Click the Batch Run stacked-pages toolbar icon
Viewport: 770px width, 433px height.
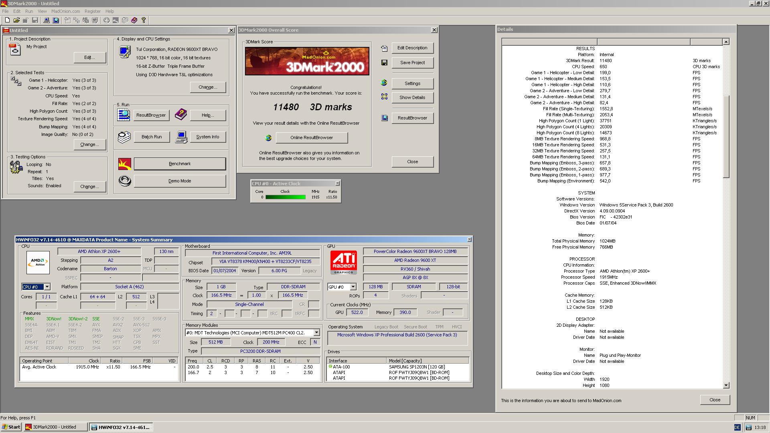[125, 20]
